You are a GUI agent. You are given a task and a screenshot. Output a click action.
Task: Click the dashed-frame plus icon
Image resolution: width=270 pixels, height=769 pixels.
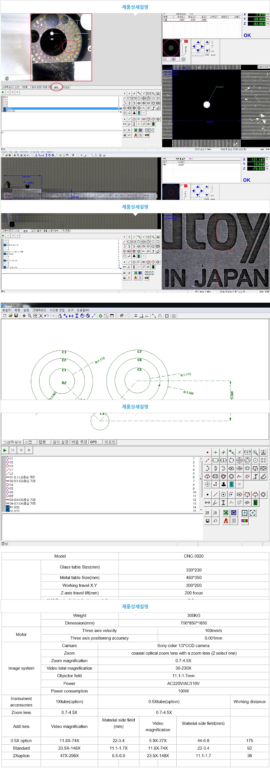pos(253,513)
